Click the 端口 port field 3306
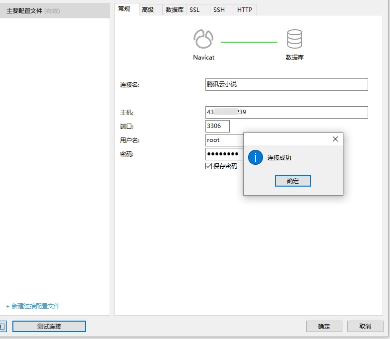The height and width of the screenshot is (339, 390). click(x=217, y=126)
